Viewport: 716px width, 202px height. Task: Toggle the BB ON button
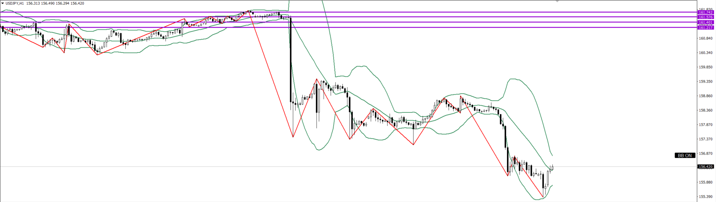point(685,155)
